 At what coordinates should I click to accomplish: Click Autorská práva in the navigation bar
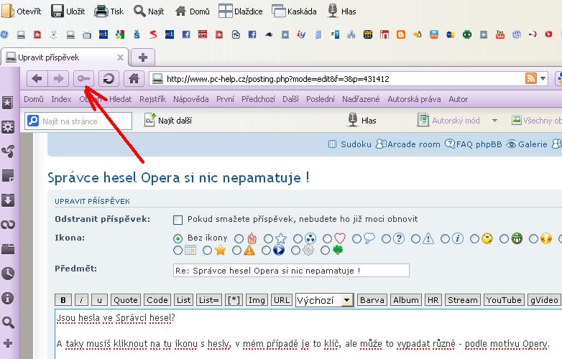tap(414, 99)
